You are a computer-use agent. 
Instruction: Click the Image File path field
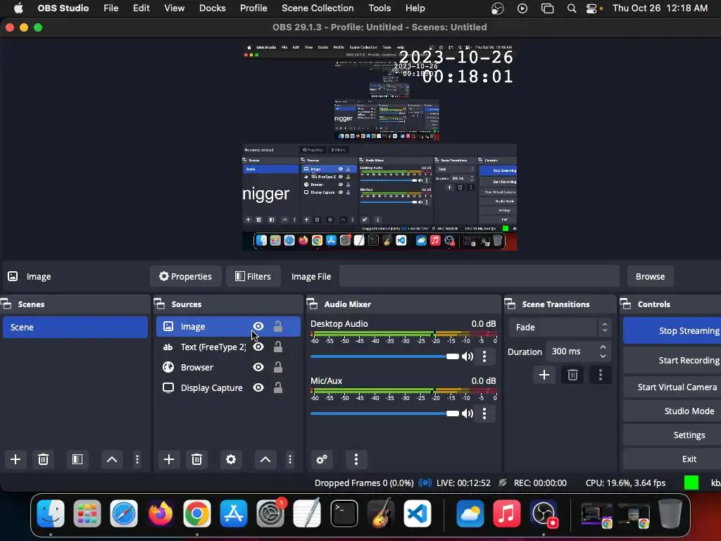coord(479,276)
